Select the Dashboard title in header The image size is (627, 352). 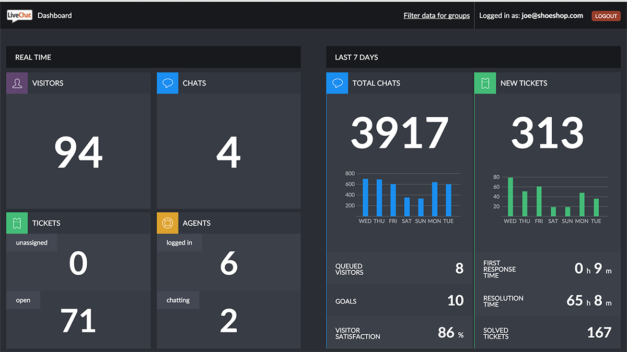click(55, 16)
